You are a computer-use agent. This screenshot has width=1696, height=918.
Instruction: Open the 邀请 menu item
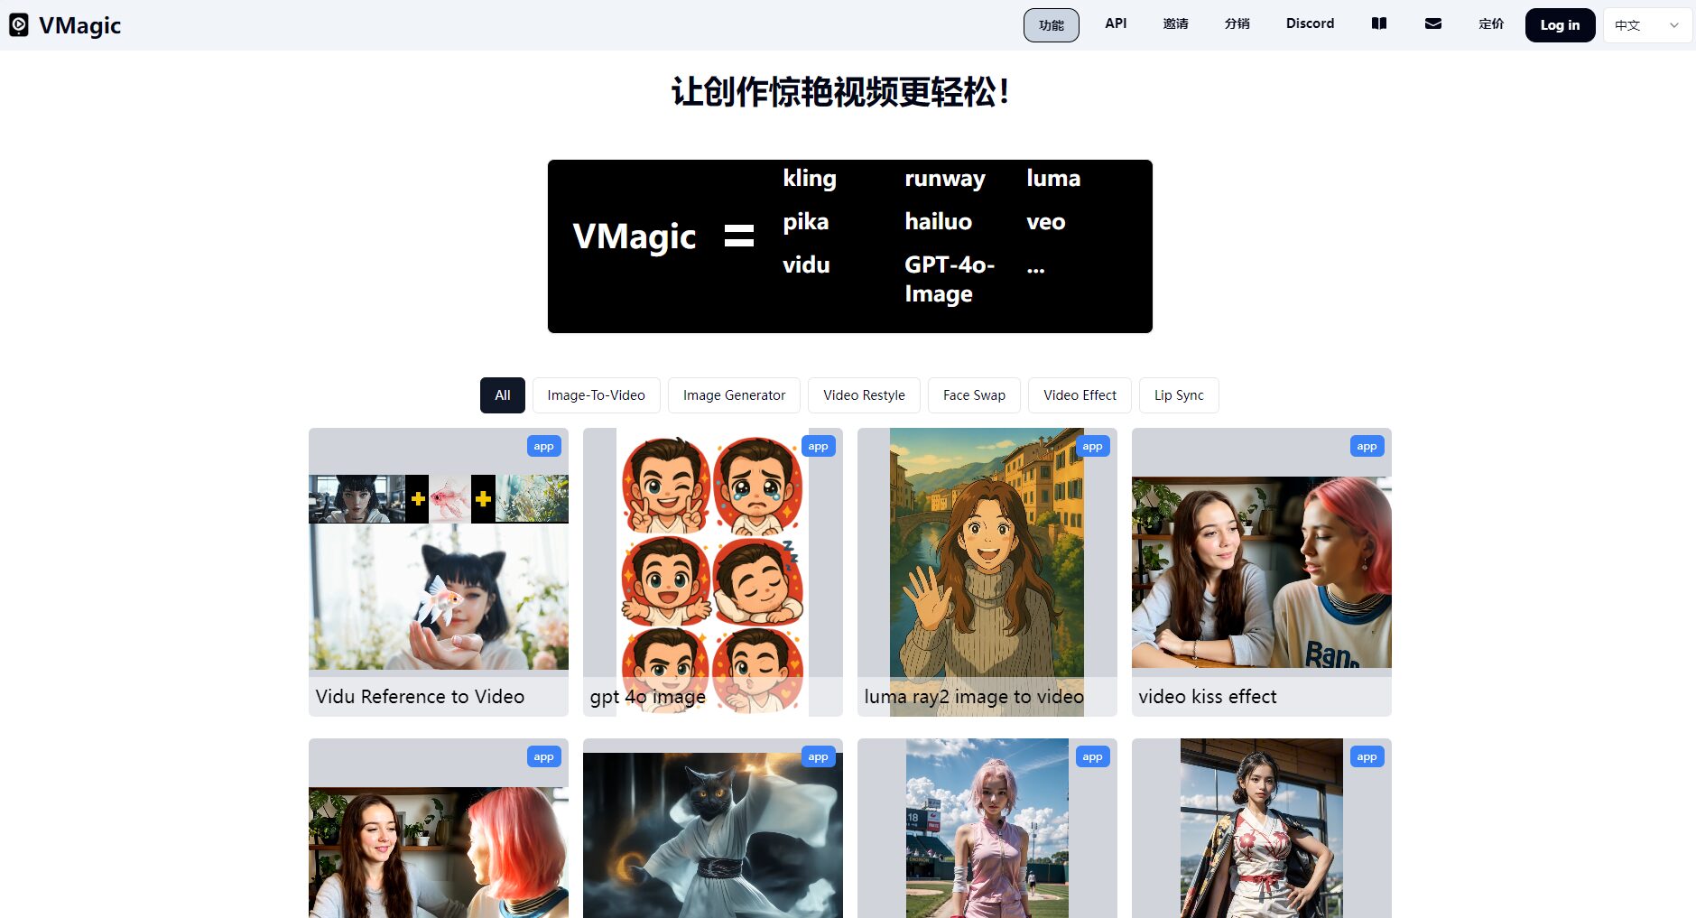1175,23
